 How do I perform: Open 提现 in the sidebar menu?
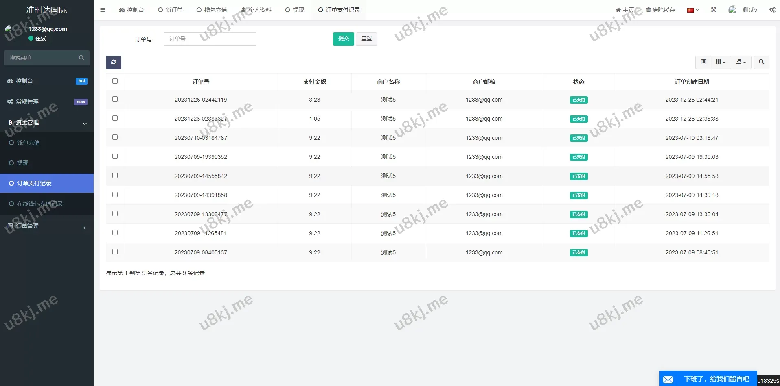(23, 163)
